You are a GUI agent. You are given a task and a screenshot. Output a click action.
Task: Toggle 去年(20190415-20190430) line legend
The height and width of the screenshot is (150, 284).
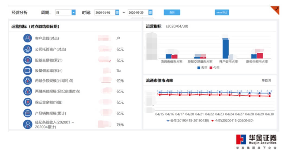188,120
